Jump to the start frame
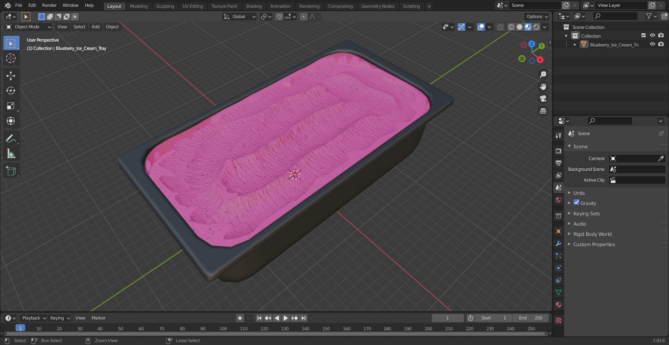This screenshot has width=669, height=345. pos(260,318)
